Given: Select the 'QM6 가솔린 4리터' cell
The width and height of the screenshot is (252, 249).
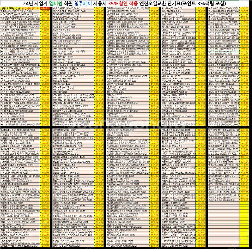Looking at the screenshot, I should (73, 30).
